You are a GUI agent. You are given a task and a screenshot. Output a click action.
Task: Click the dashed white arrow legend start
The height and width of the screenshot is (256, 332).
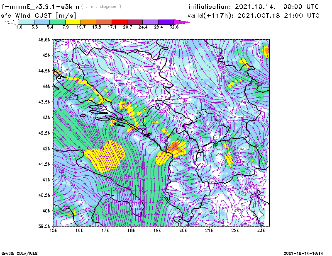[12, 22]
